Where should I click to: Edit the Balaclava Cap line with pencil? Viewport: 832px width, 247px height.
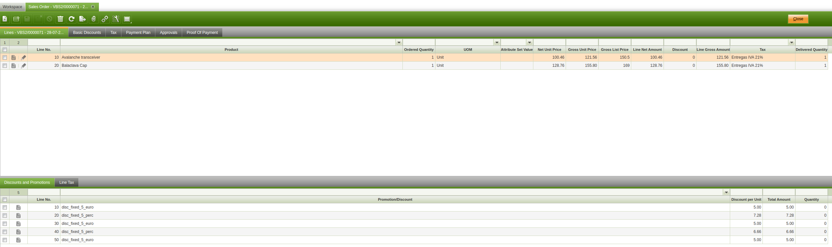pyautogui.click(x=23, y=65)
